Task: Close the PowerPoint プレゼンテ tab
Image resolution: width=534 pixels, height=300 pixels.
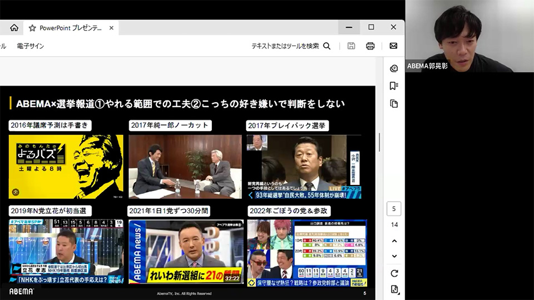Action: click(x=112, y=28)
